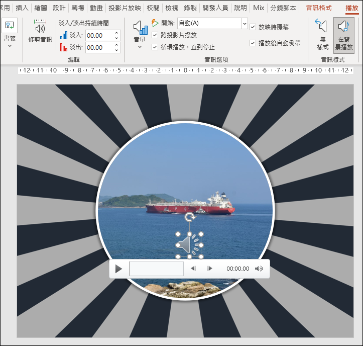Screen dimensions: 363x346
Task: Open the 音量 volume speaker icon
Action: [140, 28]
